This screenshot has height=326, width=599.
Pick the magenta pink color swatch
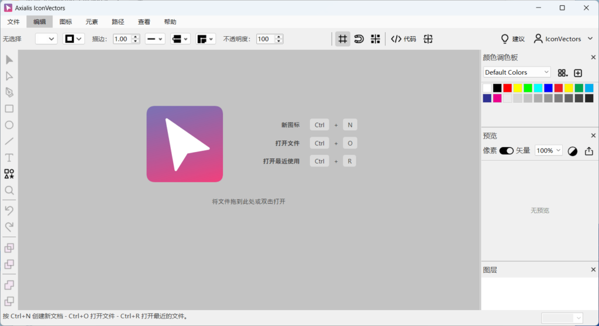click(497, 98)
